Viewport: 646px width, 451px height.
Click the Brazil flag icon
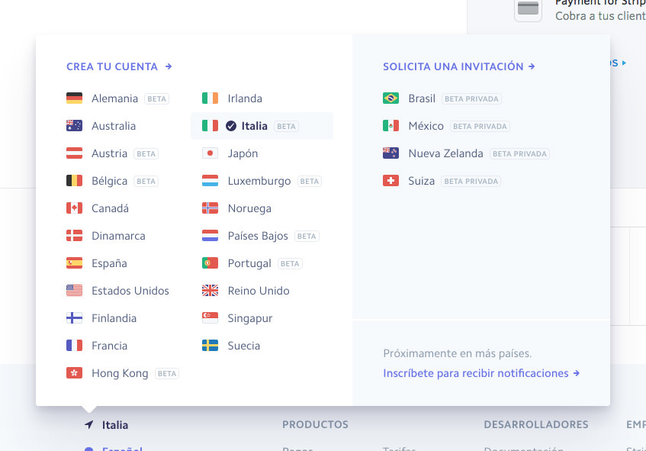coord(390,98)
